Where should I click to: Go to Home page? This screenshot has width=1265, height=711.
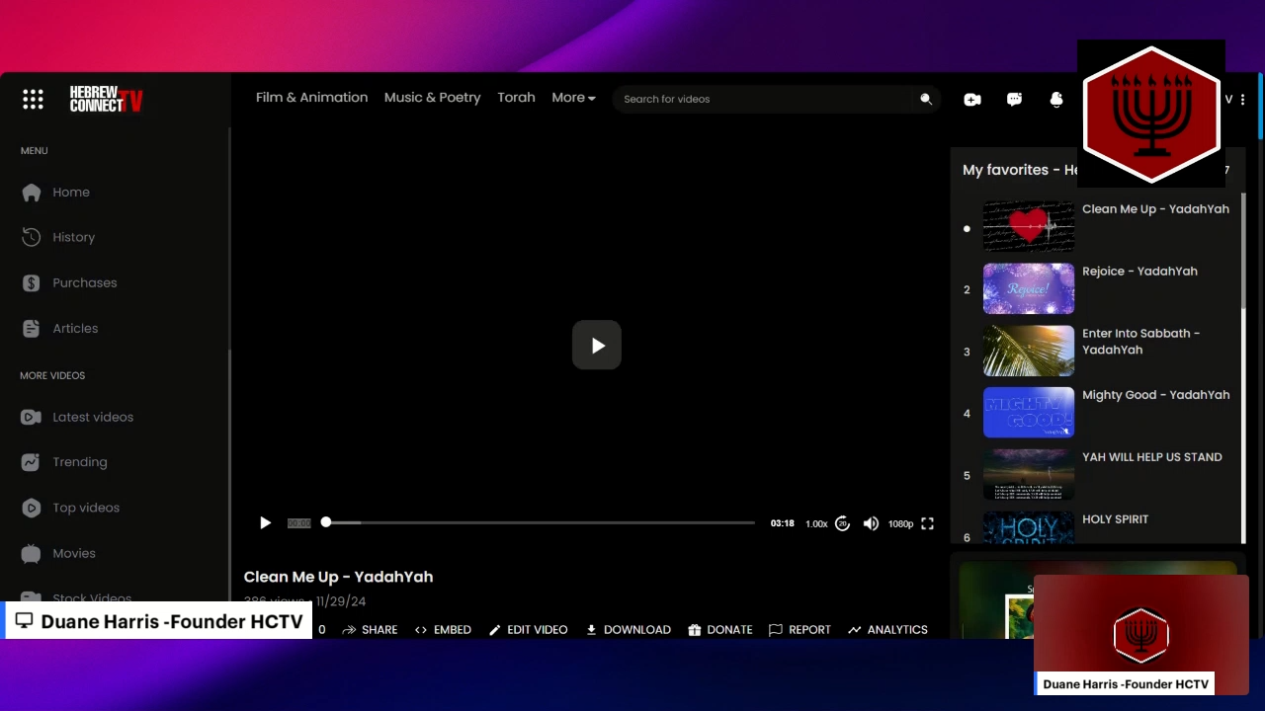(x=71, y=193)
